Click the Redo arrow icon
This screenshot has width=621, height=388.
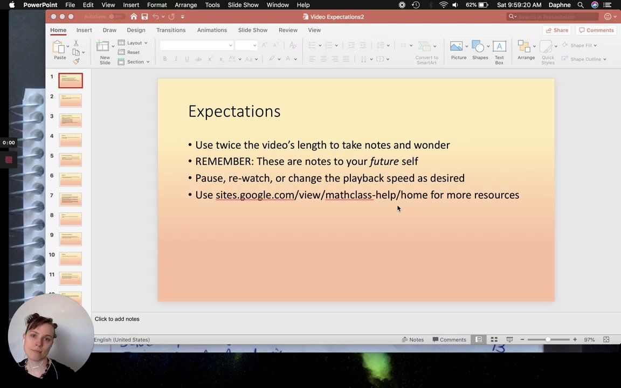click(x=171, y=17)
